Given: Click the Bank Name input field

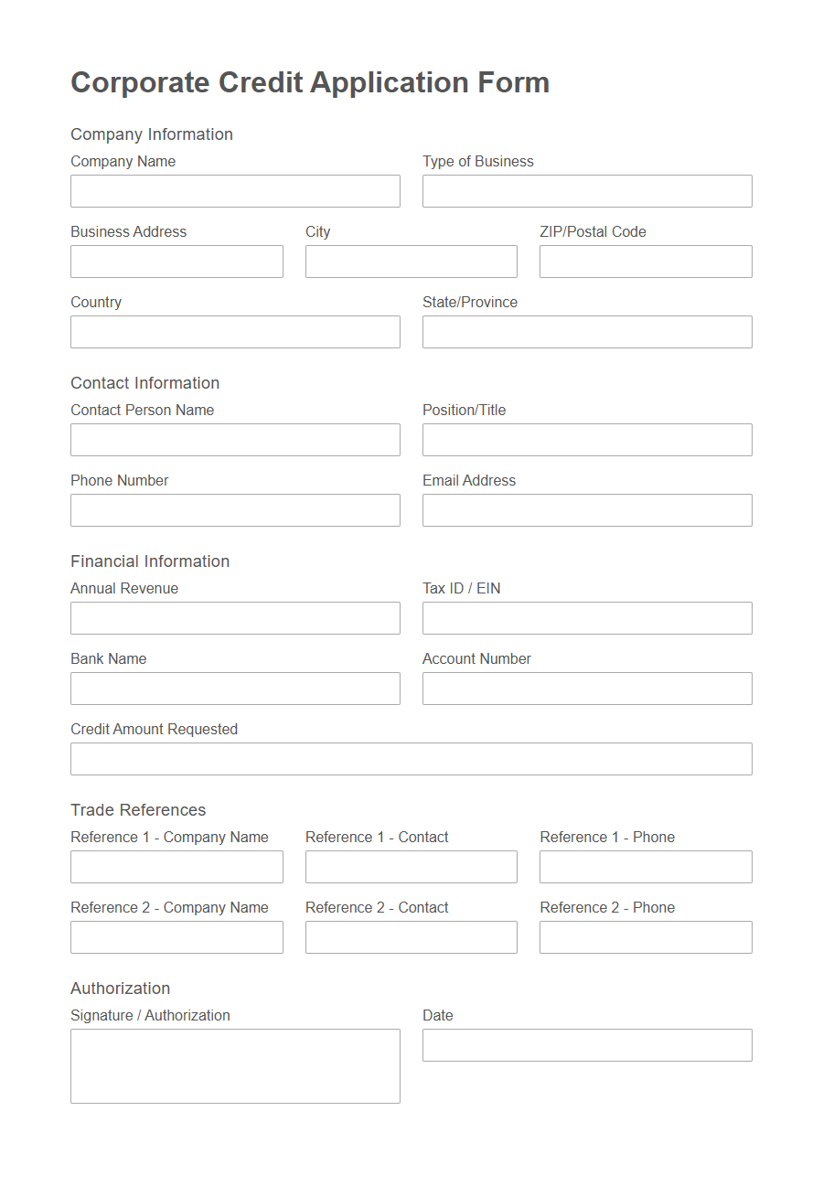Looking at the screenshot, I should pos(235,689).
